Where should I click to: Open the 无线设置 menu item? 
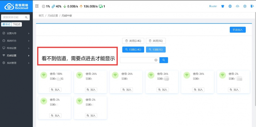tap(16, 56)
